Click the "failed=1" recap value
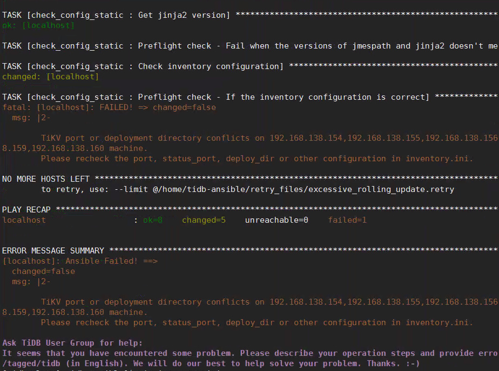 pyautogui.click(x=348, y=220)
